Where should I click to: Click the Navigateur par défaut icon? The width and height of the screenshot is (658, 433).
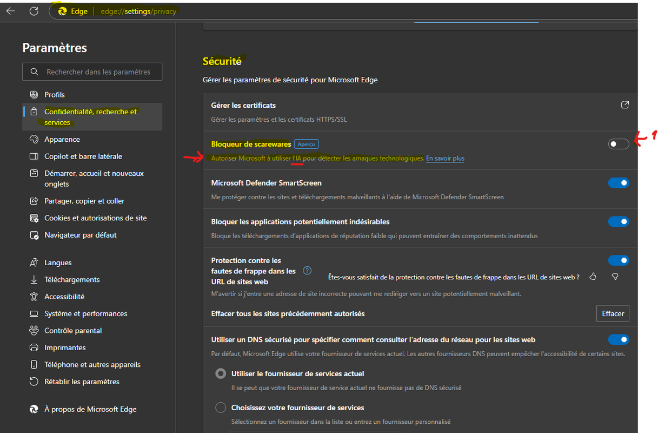[34, 235]
